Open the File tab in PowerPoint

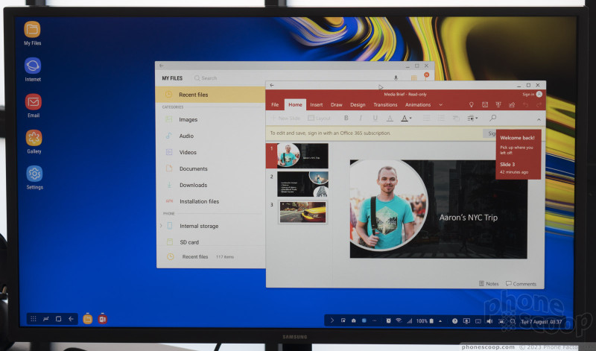point(275,104)
